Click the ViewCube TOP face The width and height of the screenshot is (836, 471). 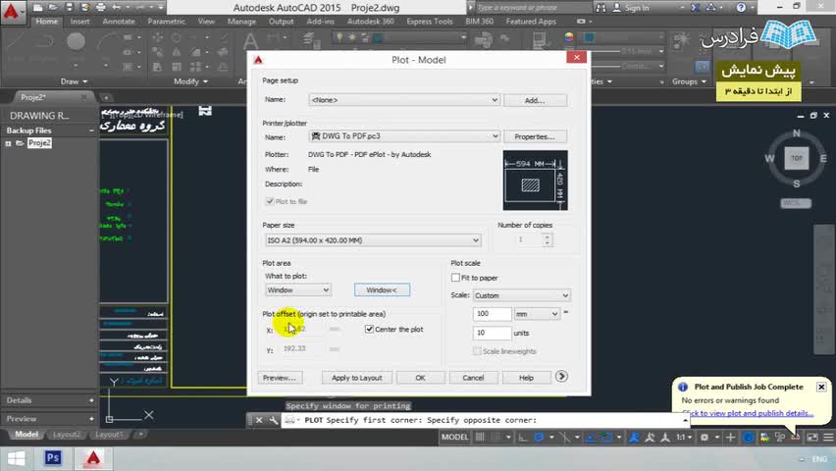coord(796,158)
